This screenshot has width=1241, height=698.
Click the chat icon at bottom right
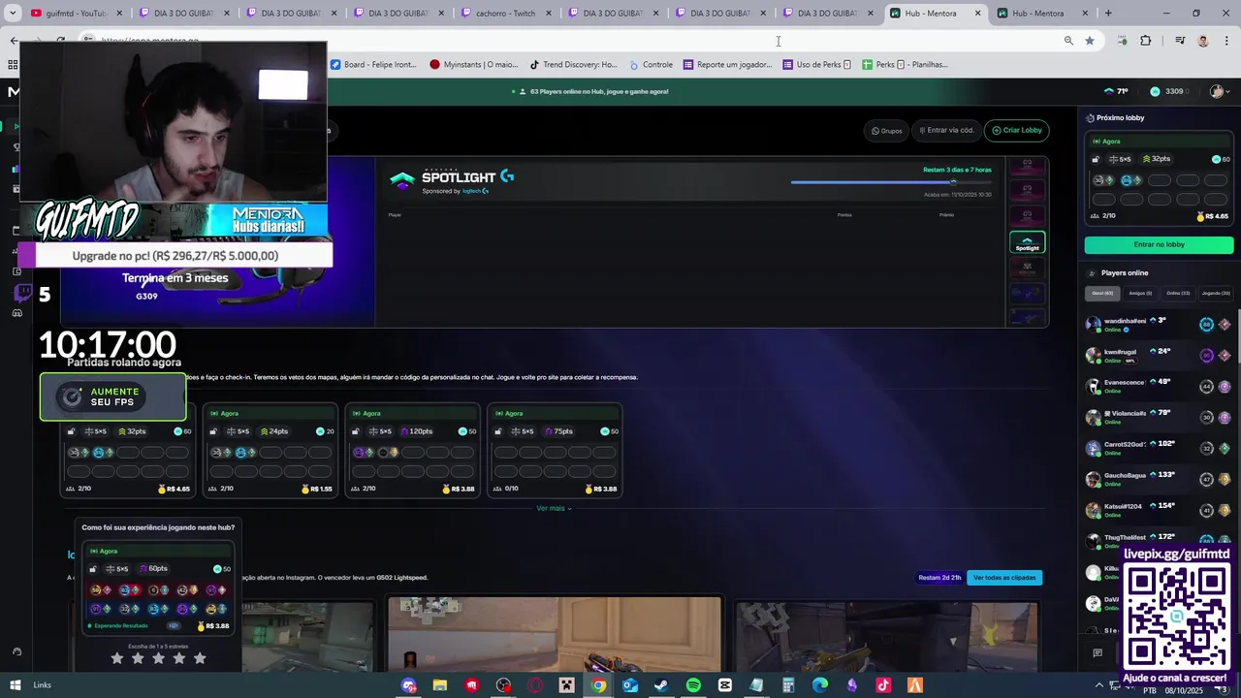[x=1098, y=653]
